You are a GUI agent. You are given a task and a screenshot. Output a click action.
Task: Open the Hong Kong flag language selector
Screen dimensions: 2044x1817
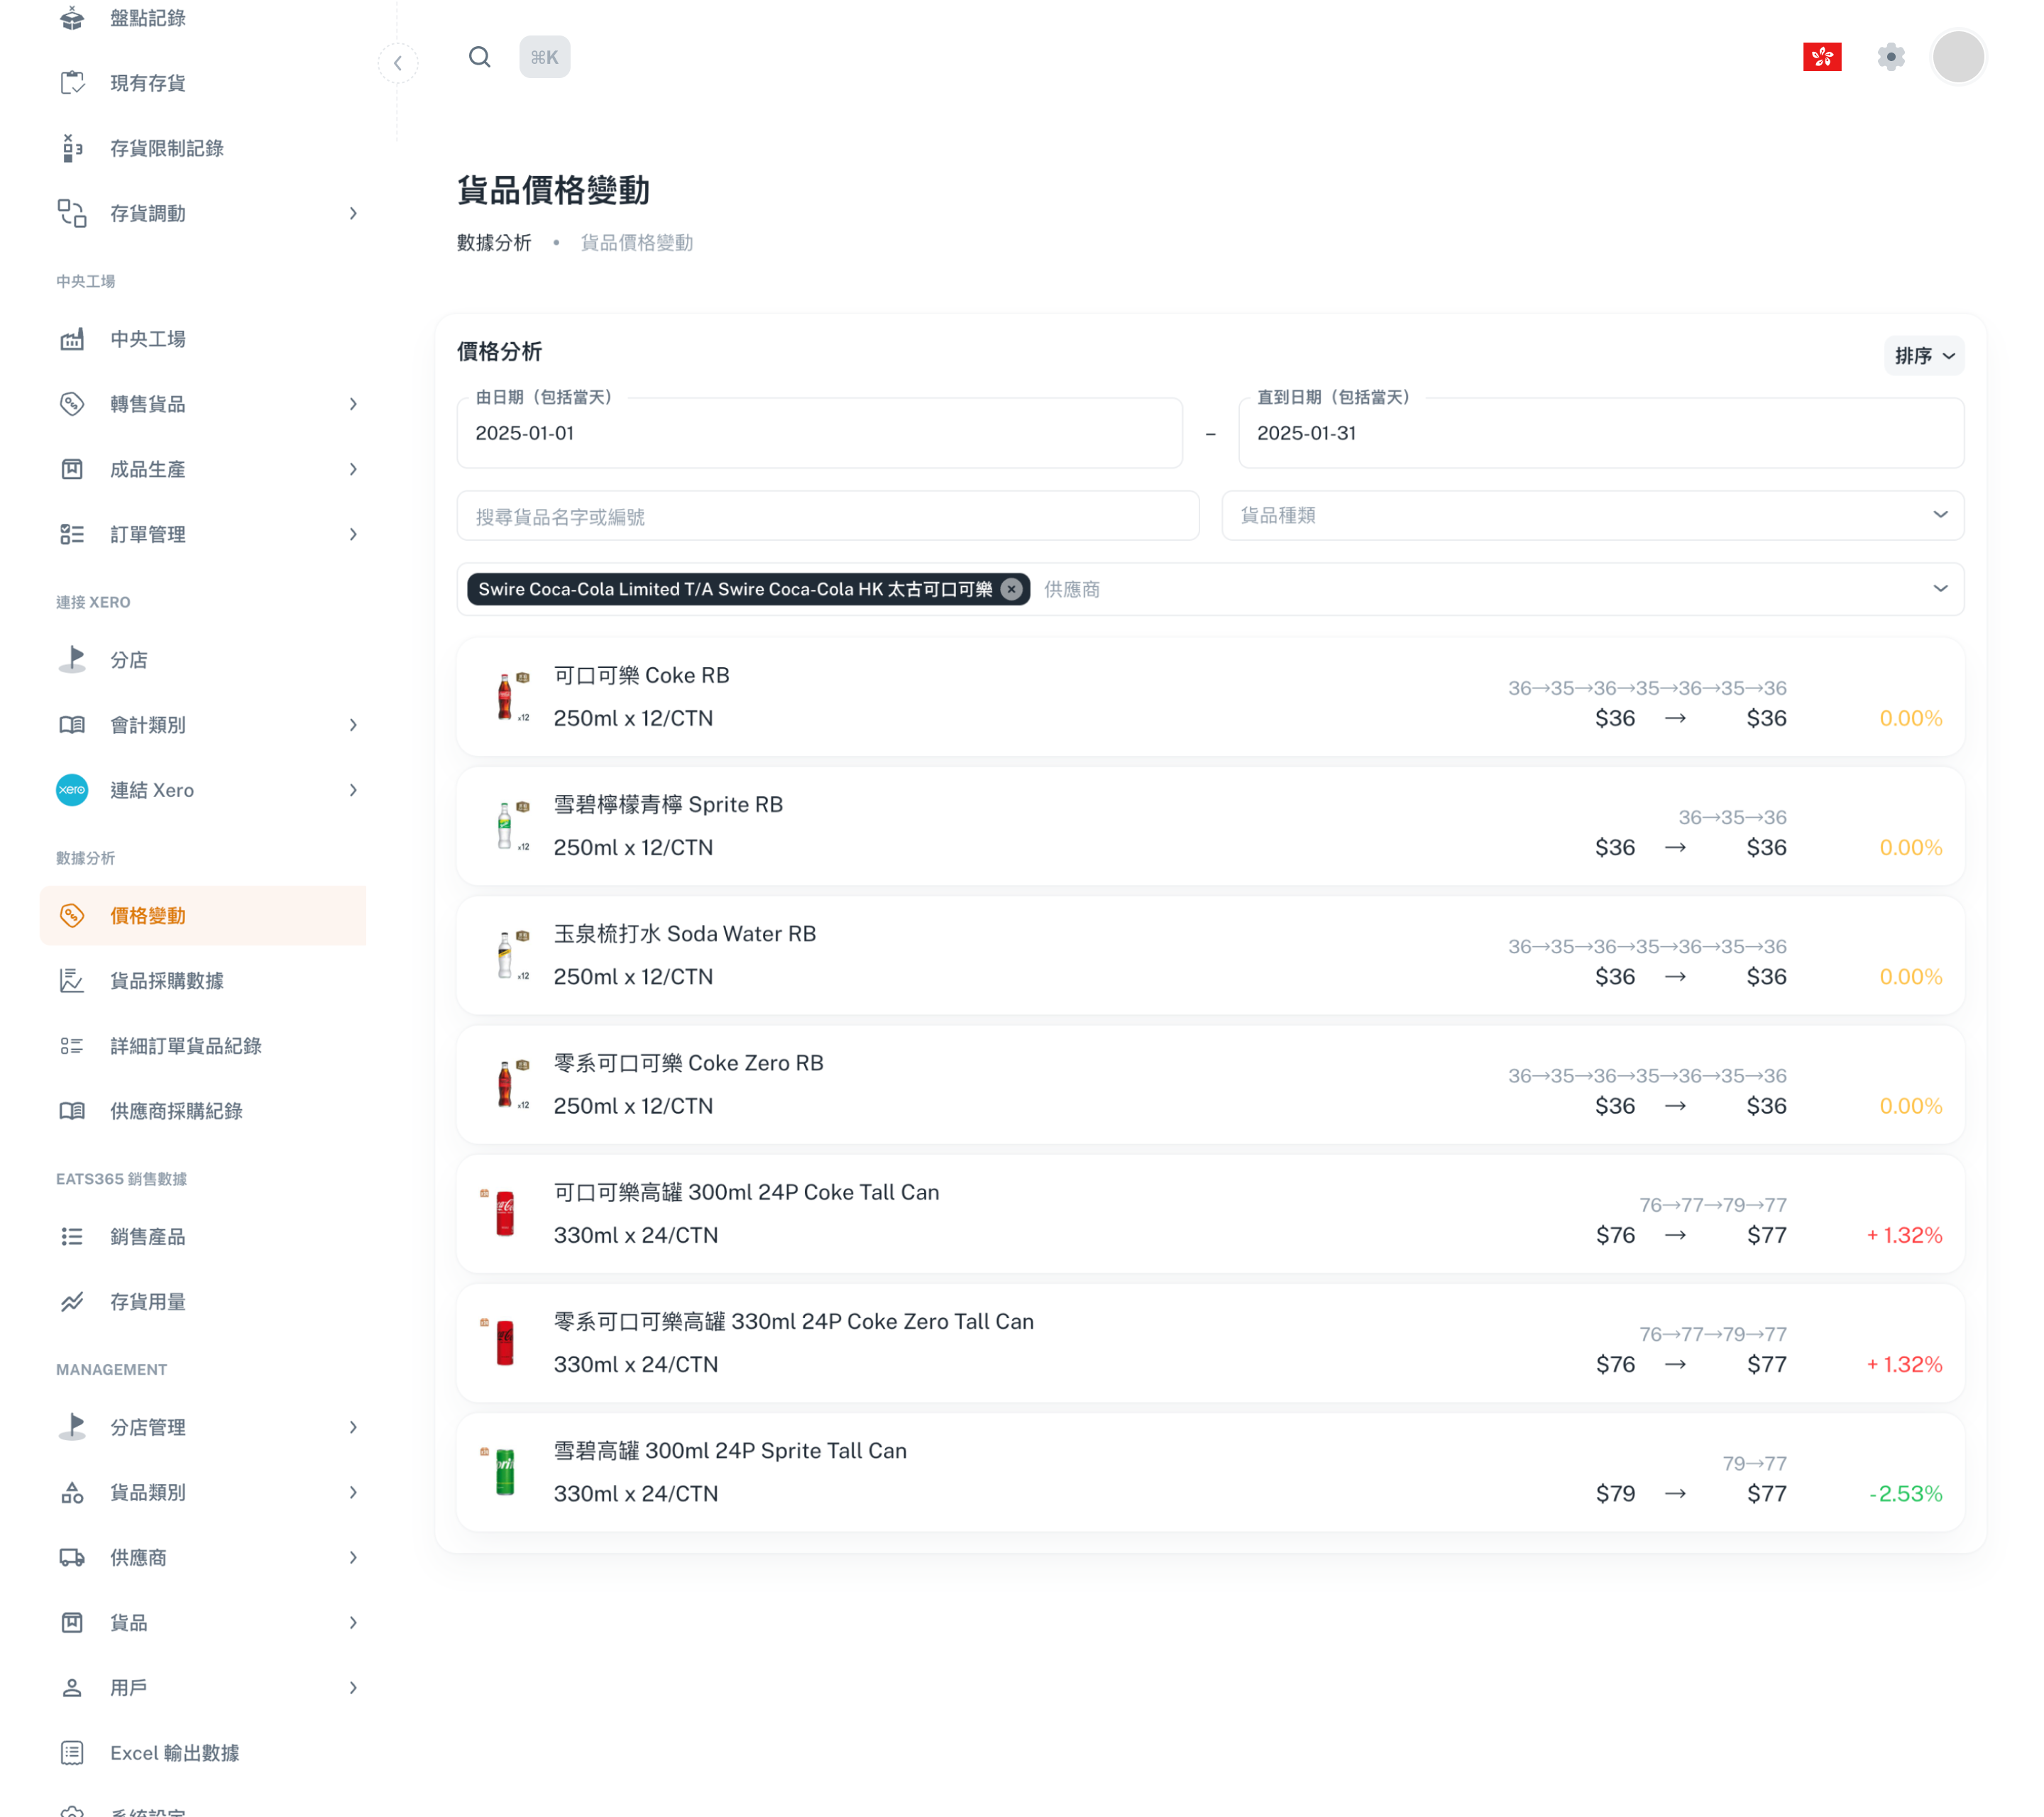click(x=1822, y=57)
